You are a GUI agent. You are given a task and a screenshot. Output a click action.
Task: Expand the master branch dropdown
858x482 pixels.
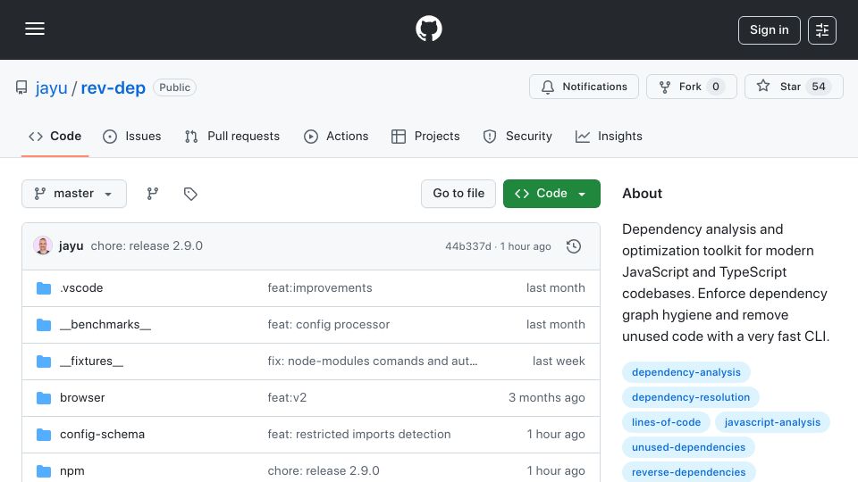(x=74, y=194)
